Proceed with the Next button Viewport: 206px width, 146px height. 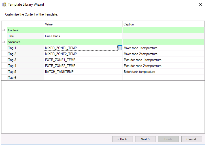145,139
